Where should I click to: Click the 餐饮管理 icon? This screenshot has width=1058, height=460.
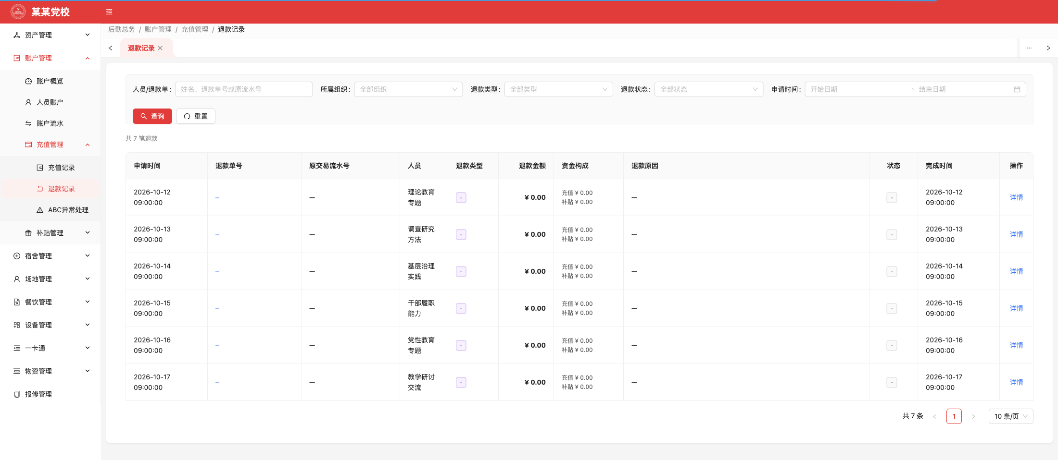[x=17, y=302]
